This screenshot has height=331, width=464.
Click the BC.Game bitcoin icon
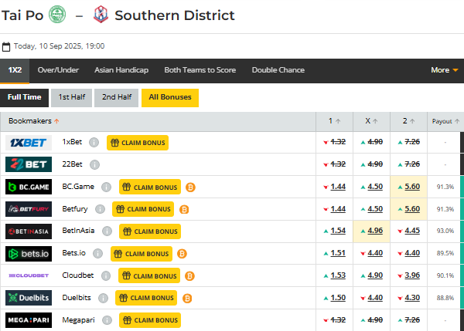(189, 187)
